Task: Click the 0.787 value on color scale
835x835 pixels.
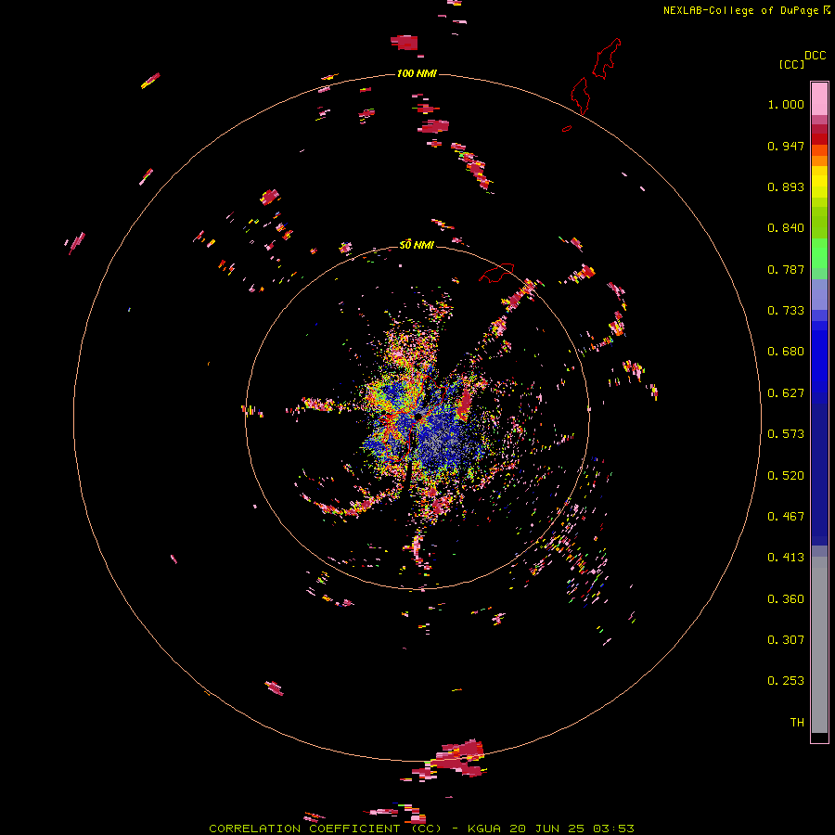Action: [786, 269]
